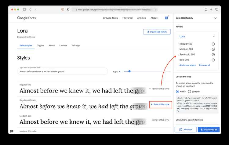This screenshot has height=145, width=229.
Task: Reload page with refresh icon
Action: pos(156,10)
